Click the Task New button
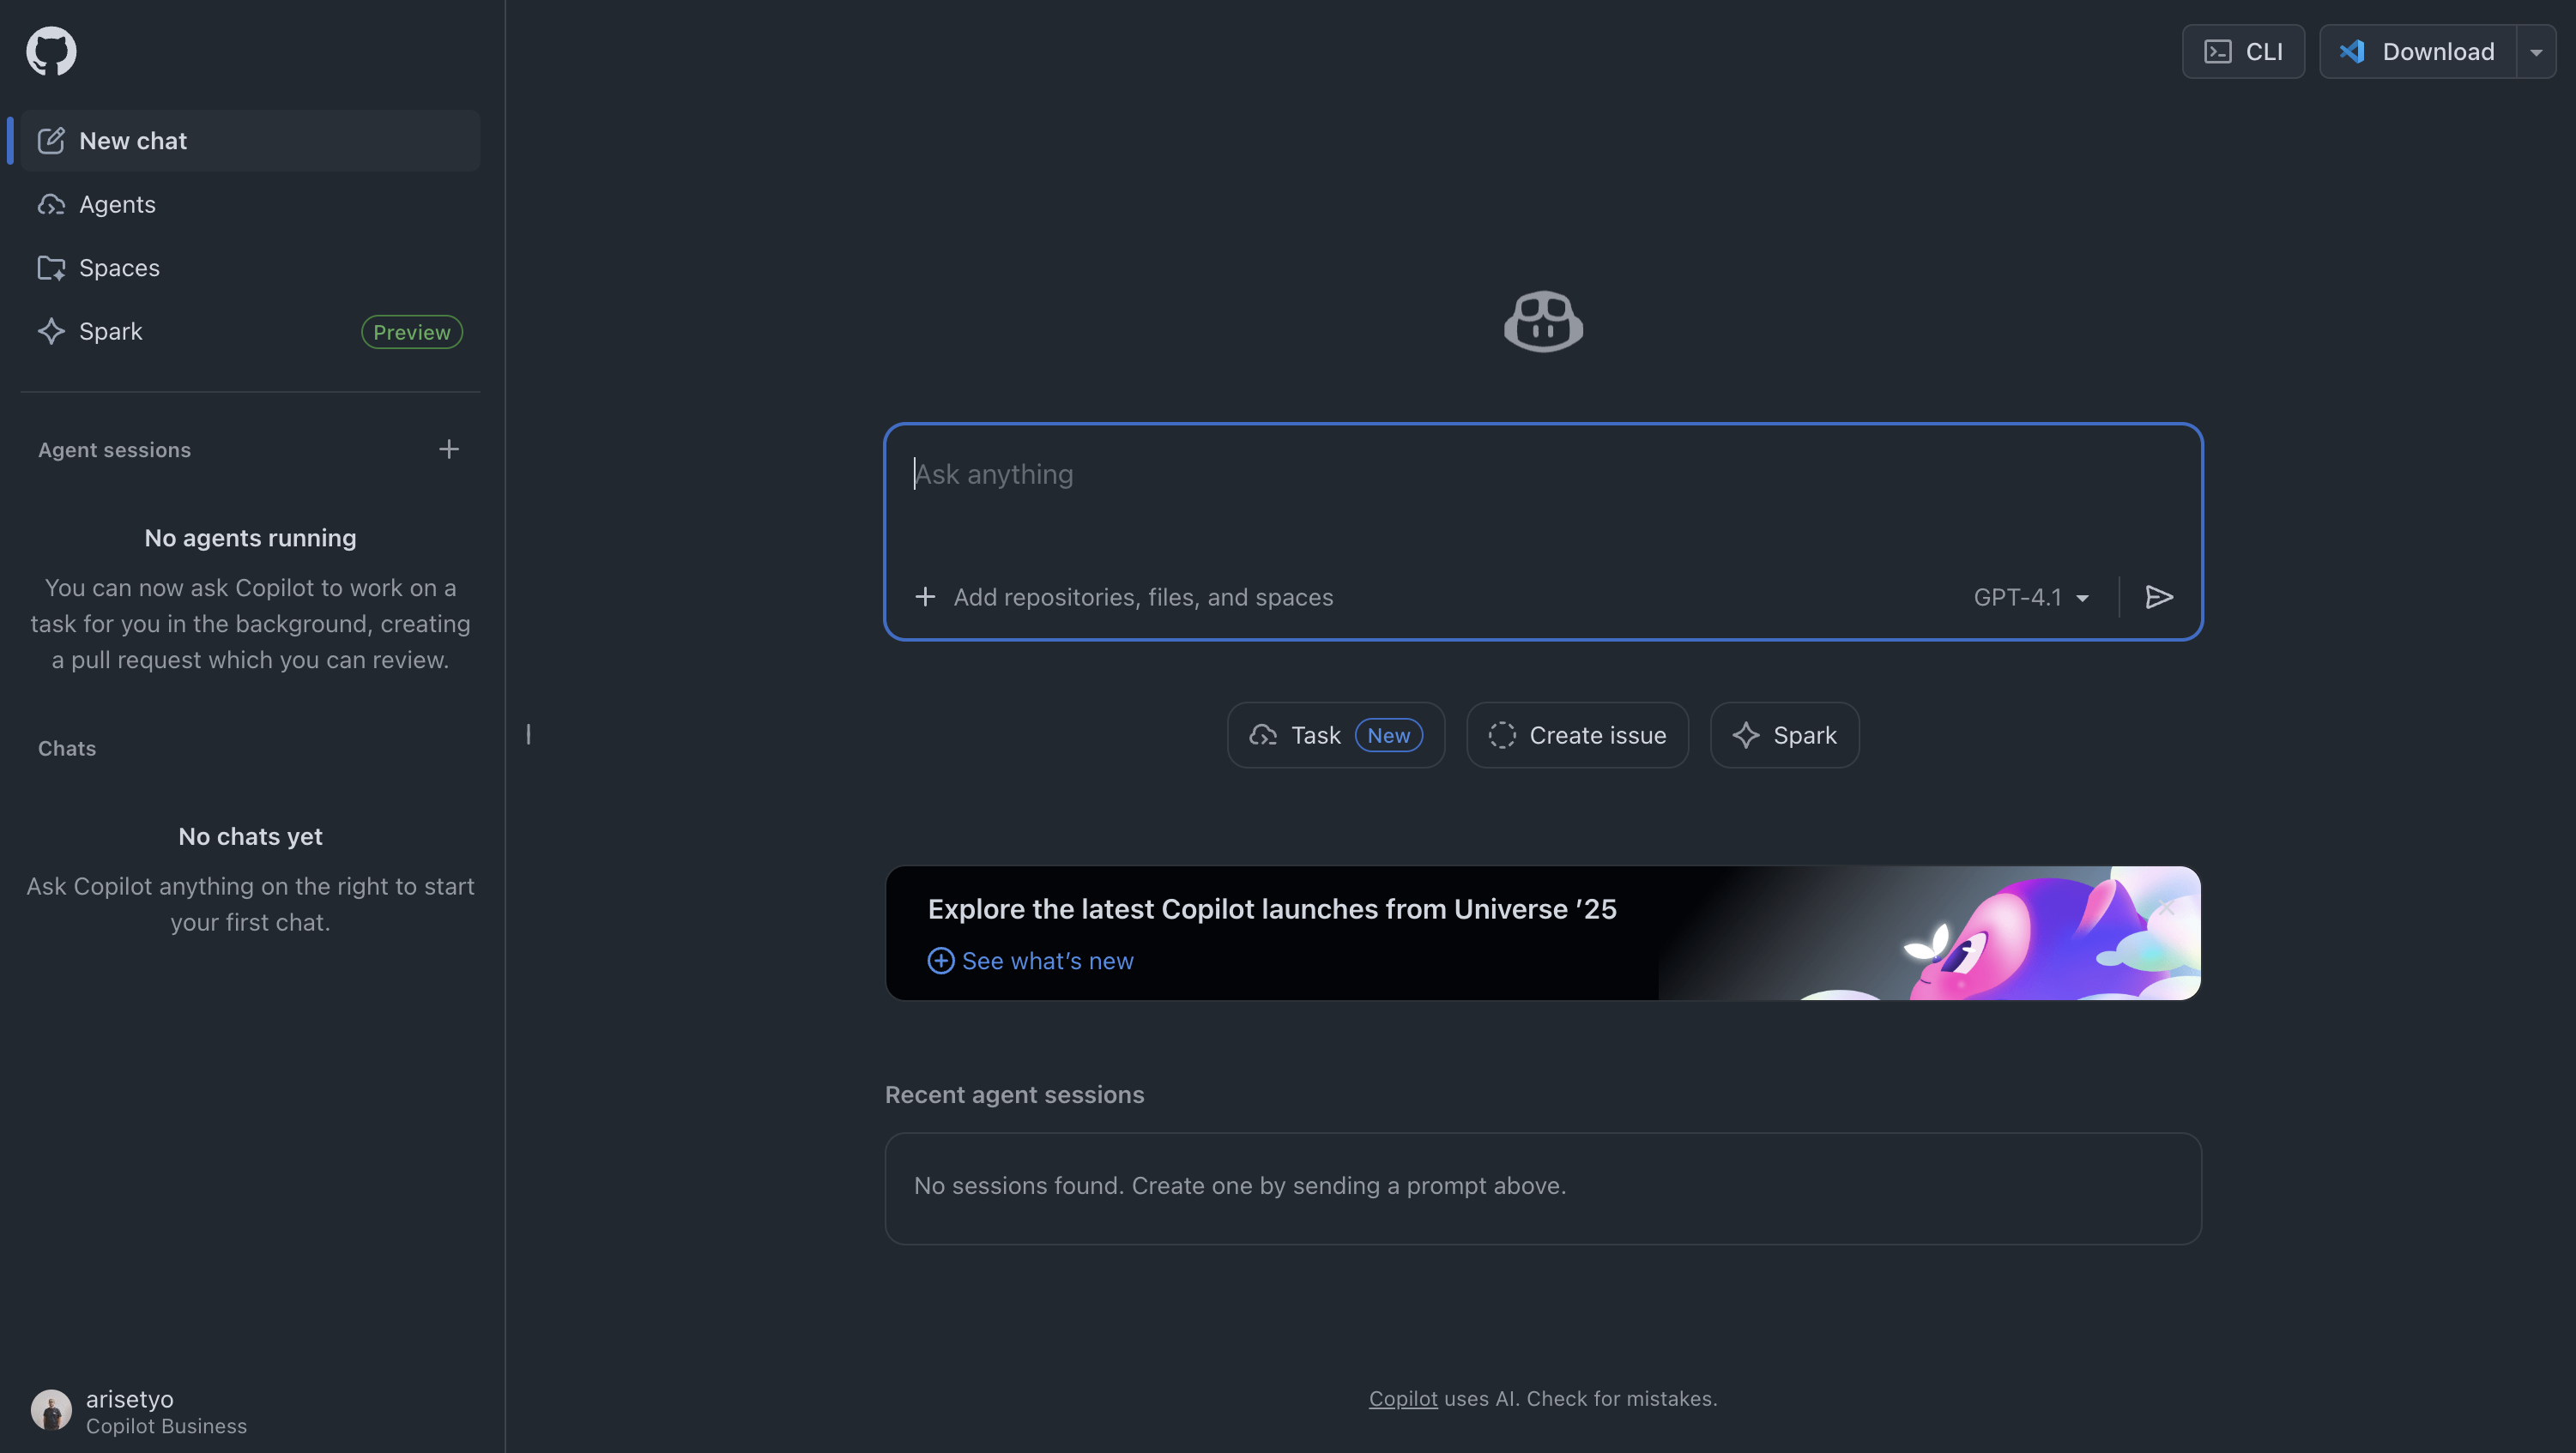This screenshot has height=1453, width=2576. click(1335, 735)
